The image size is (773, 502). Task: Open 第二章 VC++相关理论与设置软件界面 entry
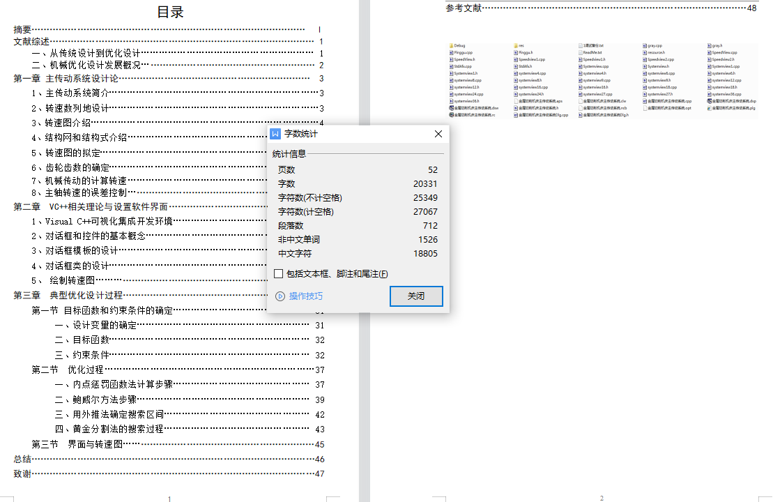tap(140, 206)
